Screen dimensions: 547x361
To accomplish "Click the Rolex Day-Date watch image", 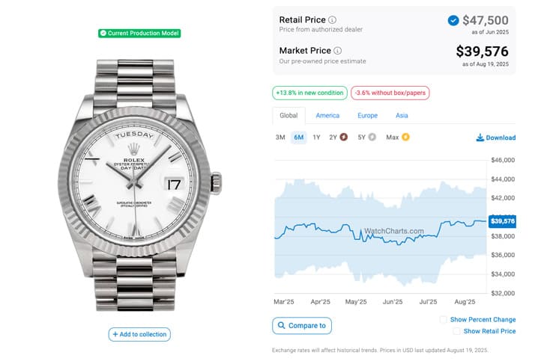I will 139,185.
